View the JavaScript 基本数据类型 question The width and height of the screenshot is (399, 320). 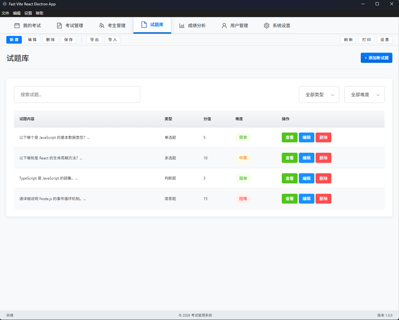[290, 138]
